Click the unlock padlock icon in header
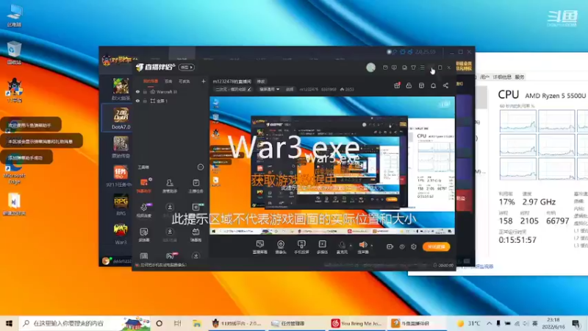 pyautogui.click(x=409, y=85)
